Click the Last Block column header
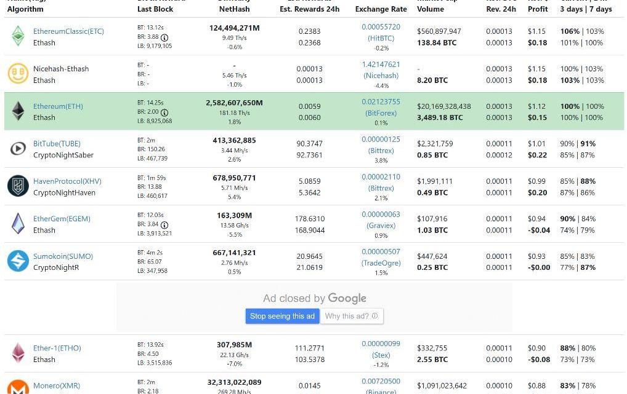The width and height of the screenshot is (627, 394). point(155,9)
